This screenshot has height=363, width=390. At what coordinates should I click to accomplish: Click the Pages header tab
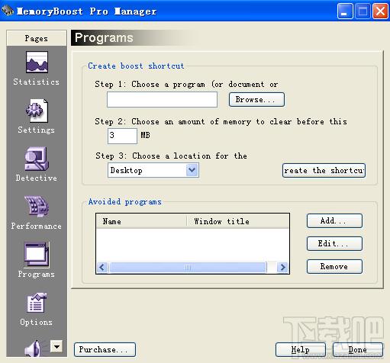[x=37, y=38]
